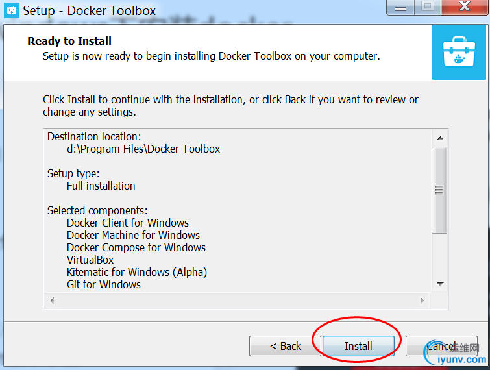The height and width of the screenshot is (370, 490).
Task: Go back with the Back button
Action: coord(286,346)
